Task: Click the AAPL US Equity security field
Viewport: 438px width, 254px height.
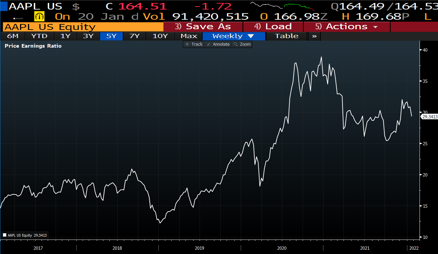Action: coord(83,27)
